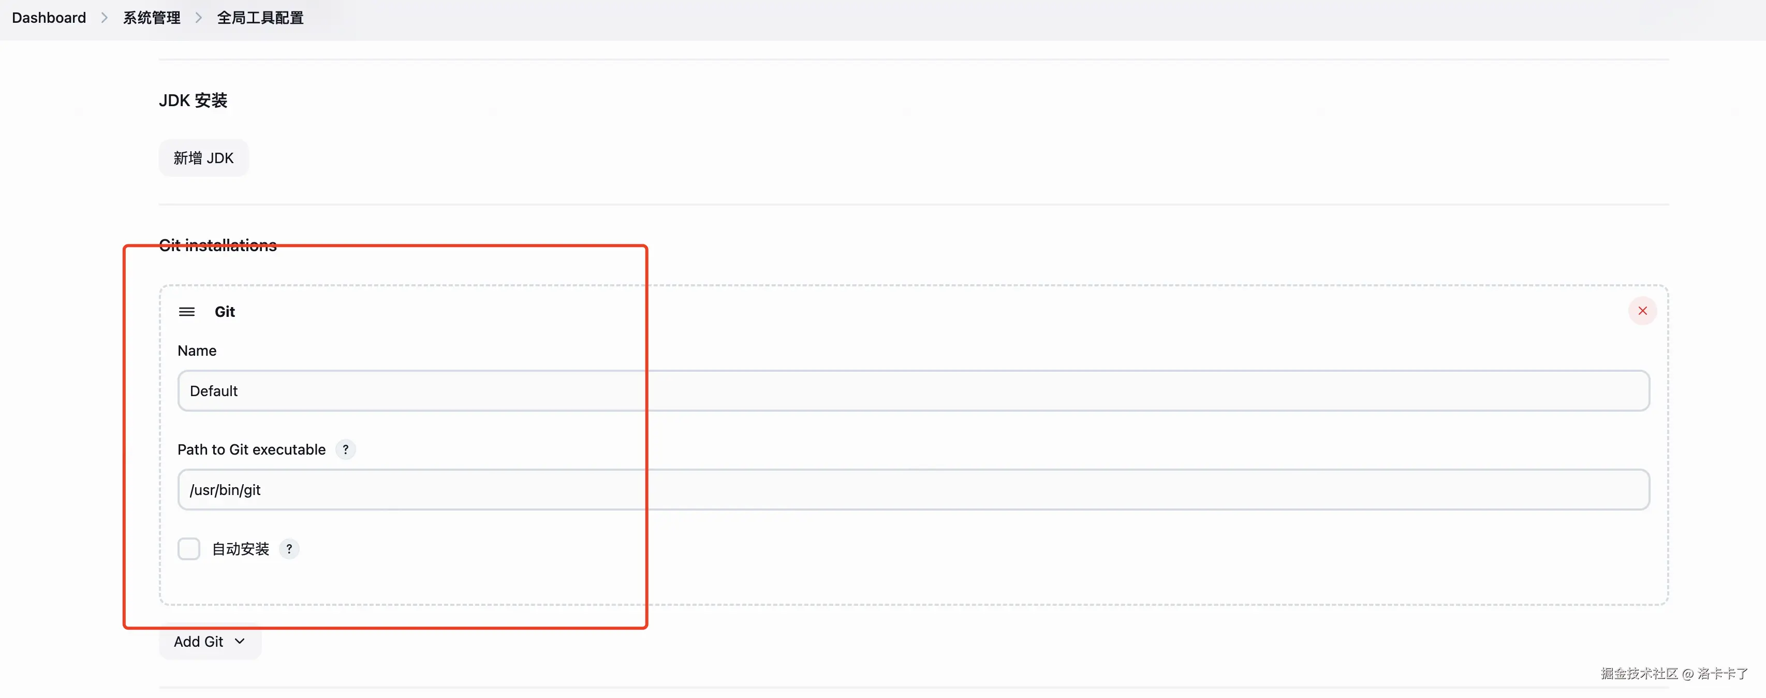The width and height of the screenshot is (1766, 698).
Task: Open the Add Git dropdown
Action: (210, 642)
